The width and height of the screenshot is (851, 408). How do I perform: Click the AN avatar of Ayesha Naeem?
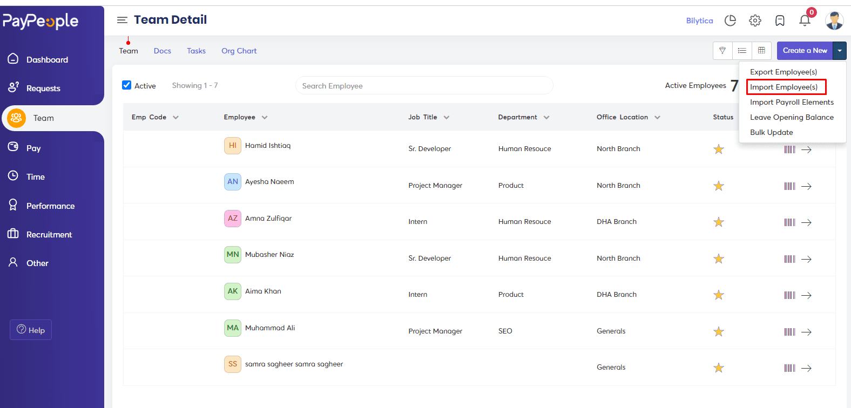click(233, 182)
